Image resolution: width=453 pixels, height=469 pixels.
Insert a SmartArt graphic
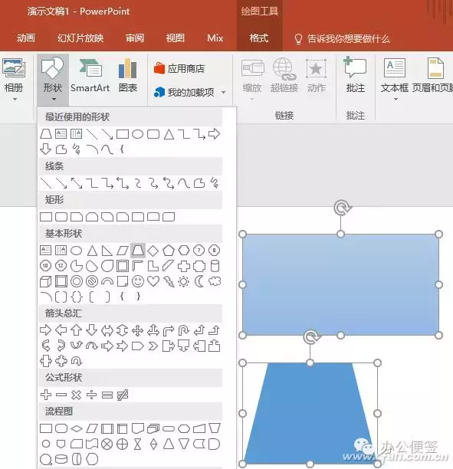click(90, 75)
